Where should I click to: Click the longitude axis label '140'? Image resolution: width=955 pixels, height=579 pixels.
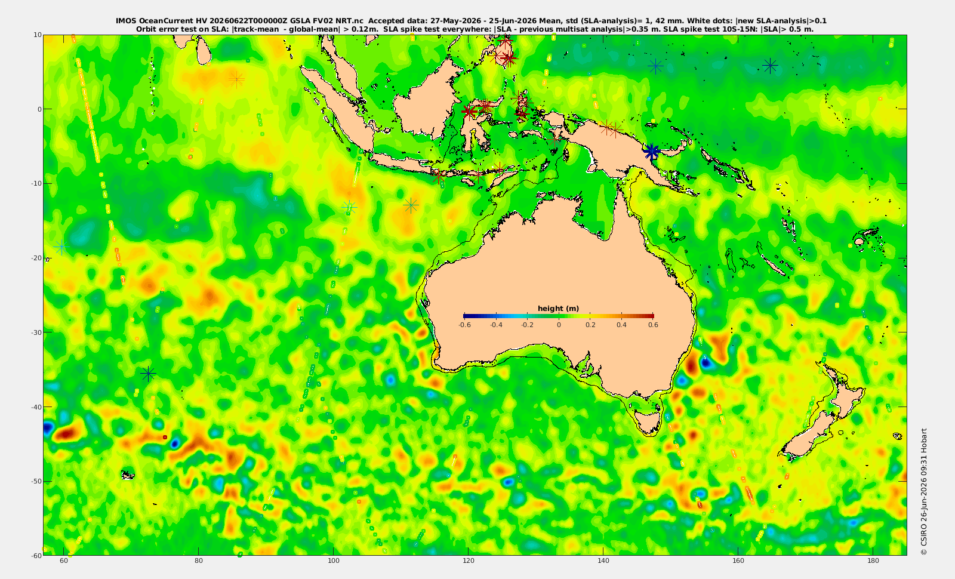pos(603,560)
